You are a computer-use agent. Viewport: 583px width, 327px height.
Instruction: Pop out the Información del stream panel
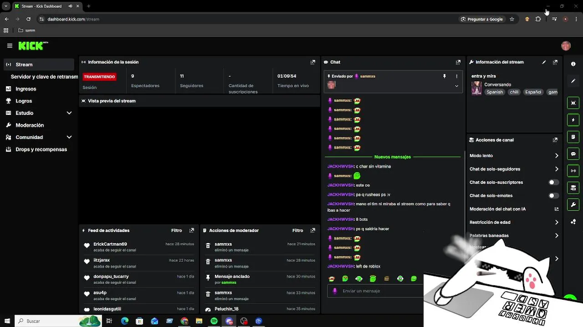[555, 62]
